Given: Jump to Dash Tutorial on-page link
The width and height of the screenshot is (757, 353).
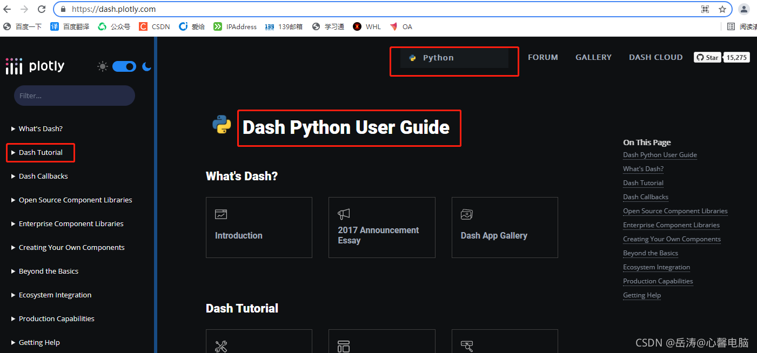Looking at the screenshot, I should (x=643, y=183).
